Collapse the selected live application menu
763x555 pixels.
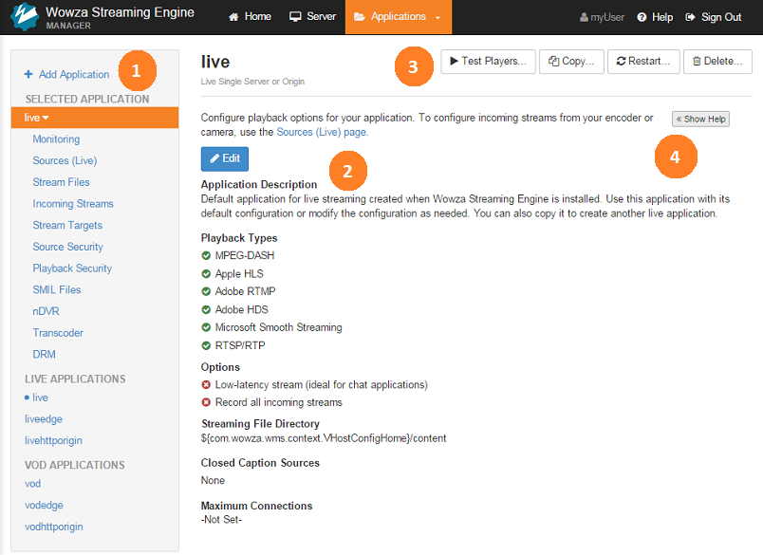(38, 118)
